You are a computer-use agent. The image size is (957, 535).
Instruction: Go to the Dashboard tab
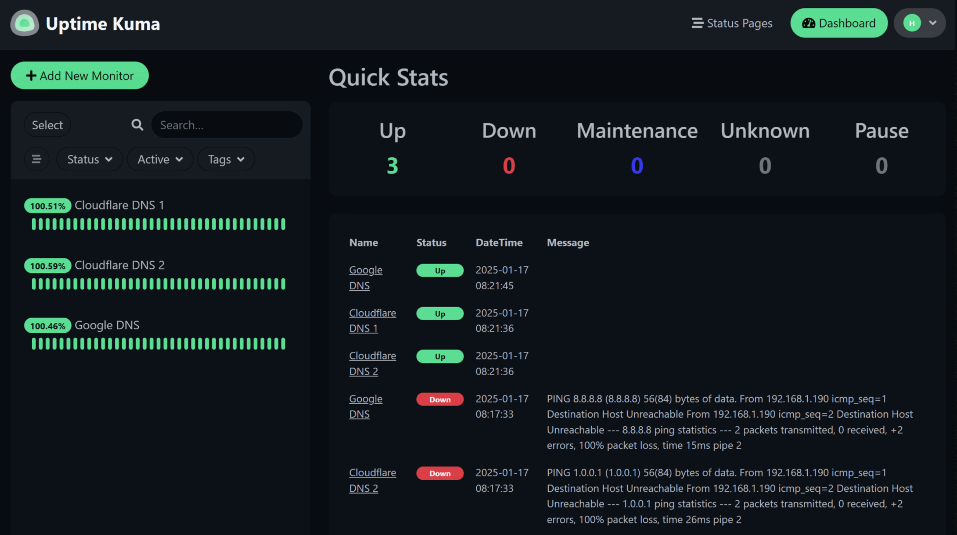coord(838,23)
